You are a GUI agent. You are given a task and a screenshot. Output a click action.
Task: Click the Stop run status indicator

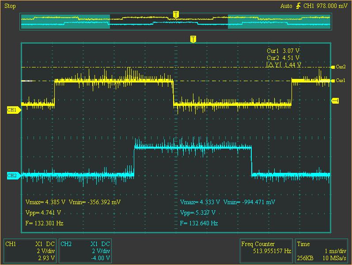[x=10, y=6]
